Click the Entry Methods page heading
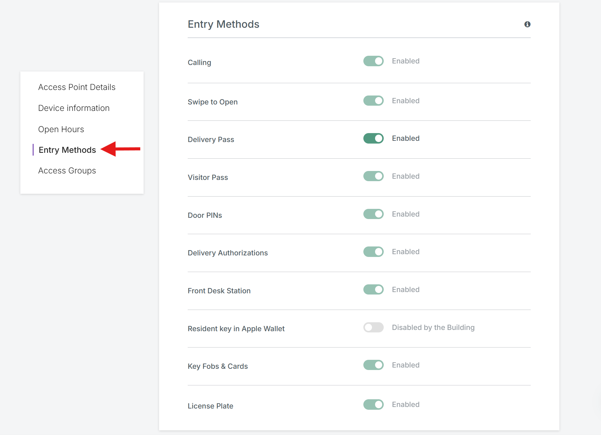601x435 pixels. [x=223, y=24]
